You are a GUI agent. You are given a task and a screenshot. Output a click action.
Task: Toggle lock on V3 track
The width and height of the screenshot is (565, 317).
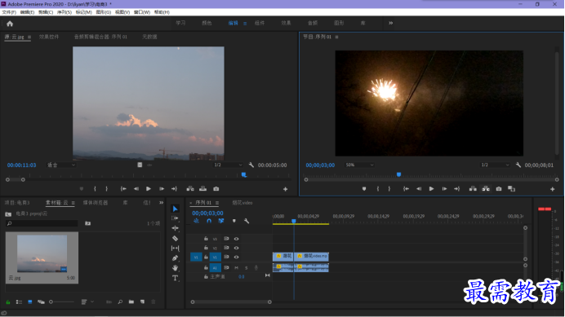pyautogui.click(x=206, y=239)
